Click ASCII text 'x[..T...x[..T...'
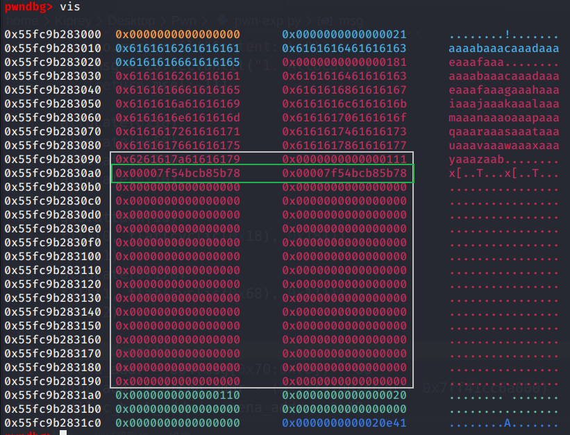570x435 pixels. click(504, 173)
